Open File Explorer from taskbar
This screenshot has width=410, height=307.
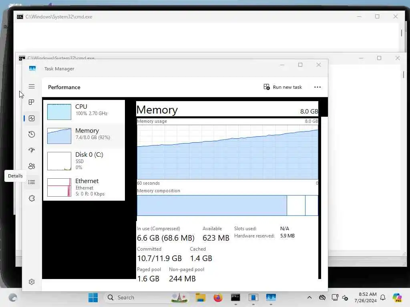201,297
